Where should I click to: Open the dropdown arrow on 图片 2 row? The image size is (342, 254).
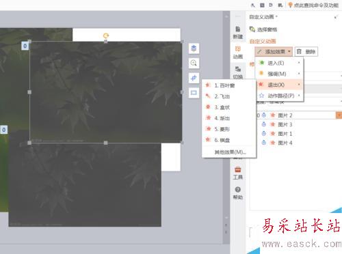click(339, 115)
